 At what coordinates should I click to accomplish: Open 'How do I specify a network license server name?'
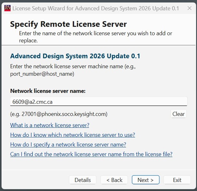tap(68, 145)
